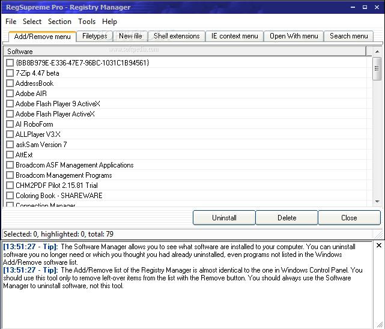The width and height of the screenshot is (385, 329).
Task: Toggle checkbox for the BB8B979E GUID entry
Action: (x=10, y=63)
